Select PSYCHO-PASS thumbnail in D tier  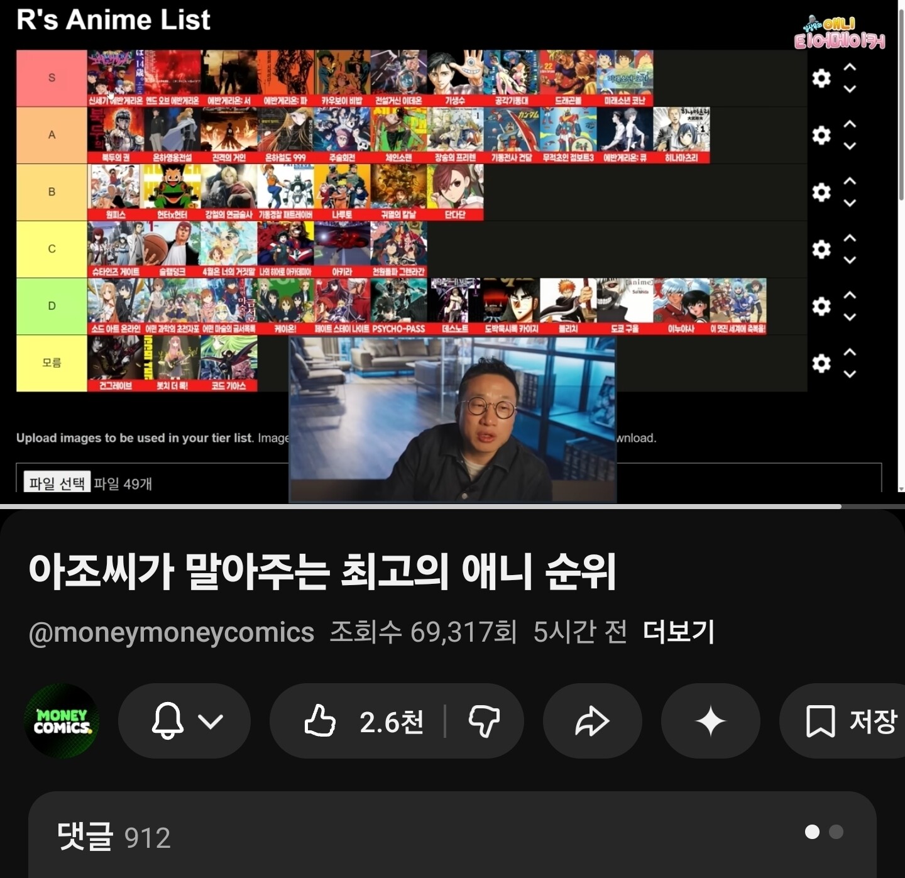point(398,306)
